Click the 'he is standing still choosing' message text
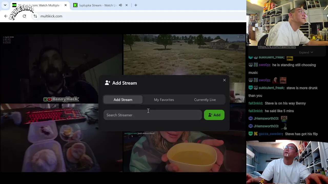328x184 pixels. click(294, 65)
